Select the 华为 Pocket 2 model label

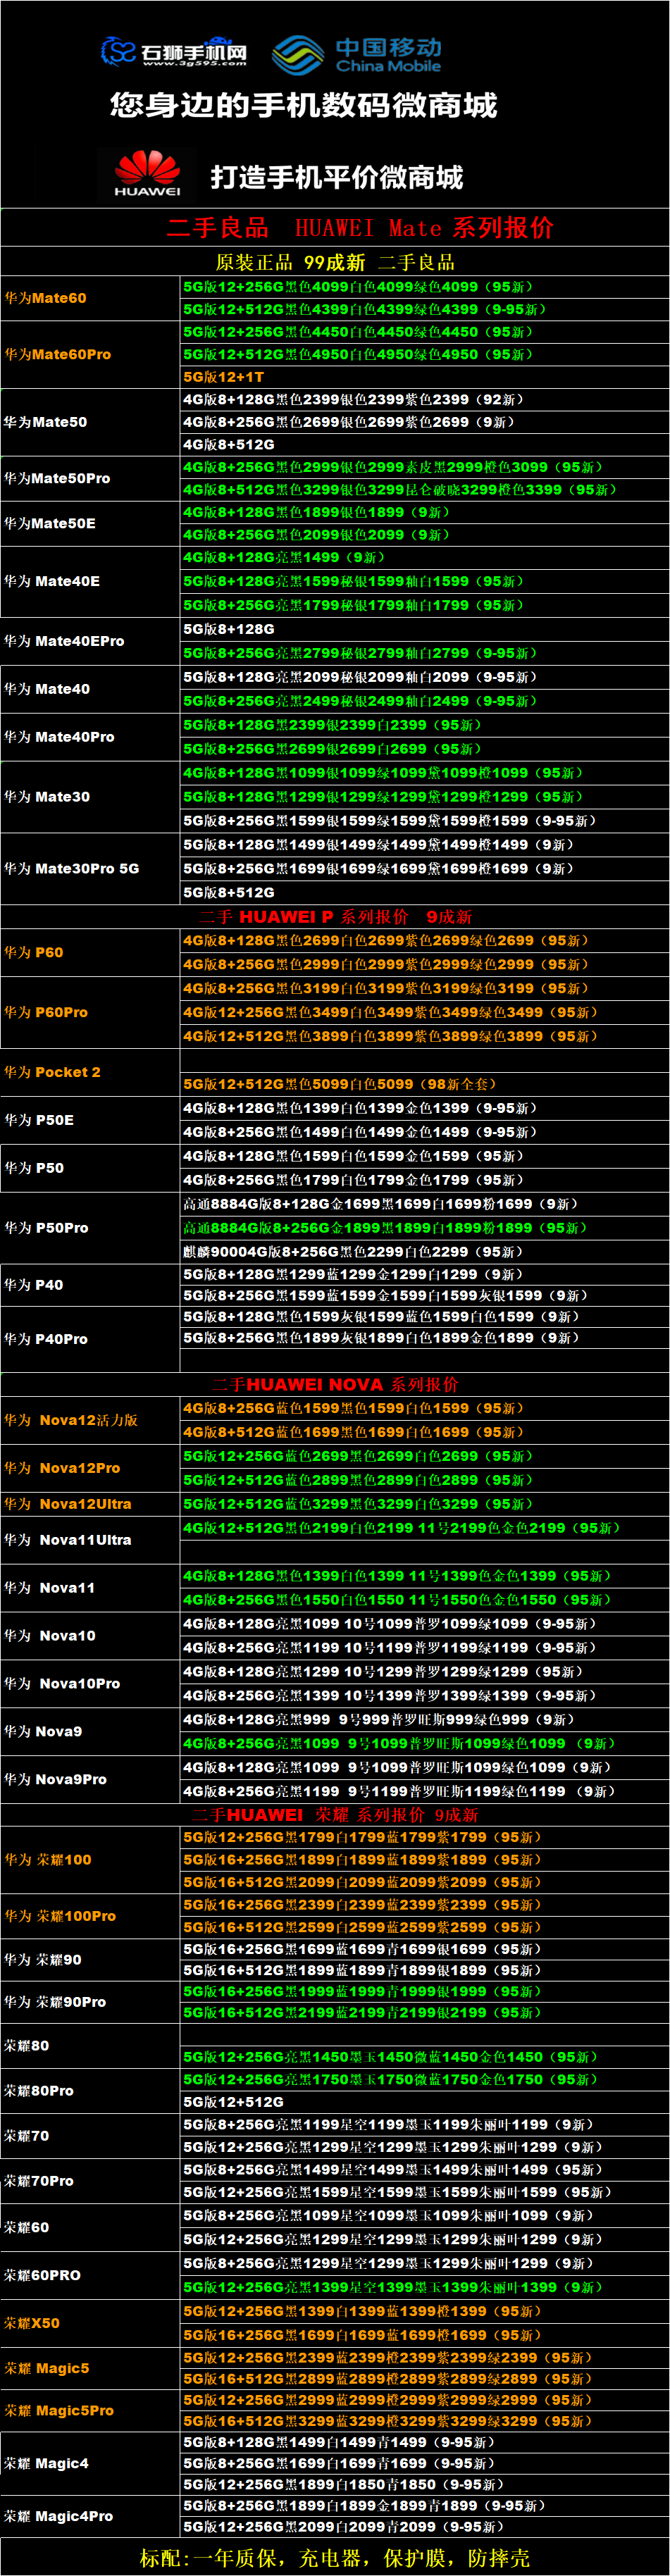(52, 1072)
